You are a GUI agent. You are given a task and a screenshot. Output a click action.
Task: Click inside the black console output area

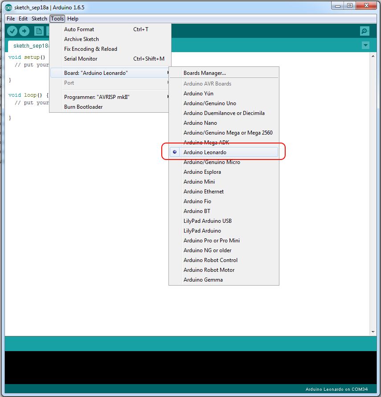pos(190,368)
